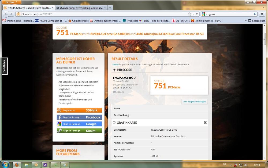
Task: Open a new tab with the plus button
Action: click(x=110, y=8)
